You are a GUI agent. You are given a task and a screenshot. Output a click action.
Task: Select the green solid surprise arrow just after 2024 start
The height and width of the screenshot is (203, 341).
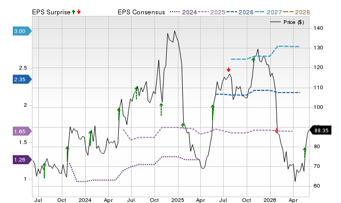click(x=91, y=138)
